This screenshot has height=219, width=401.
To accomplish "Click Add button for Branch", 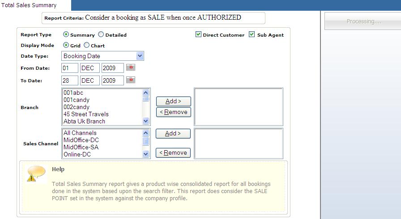I will coord(174,101).
